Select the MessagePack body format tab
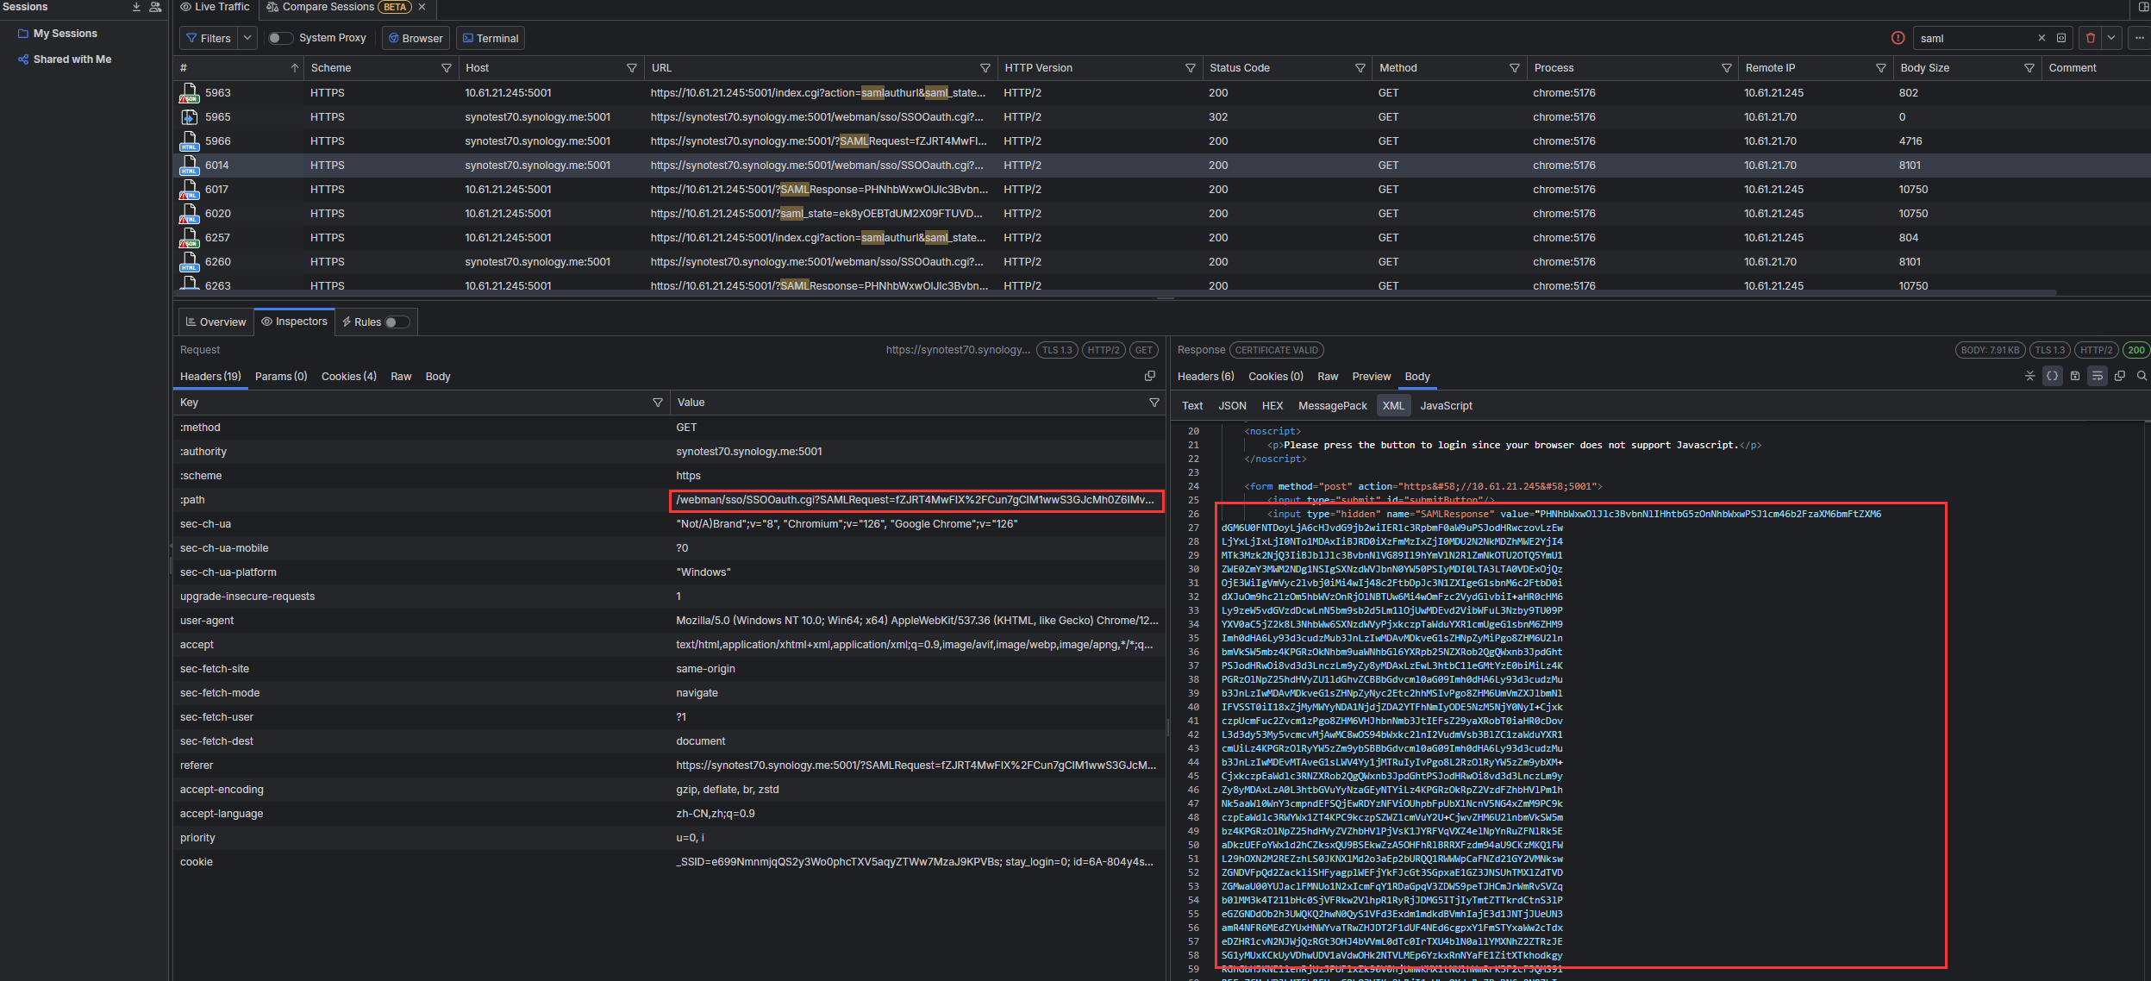 coord(1332,406)
